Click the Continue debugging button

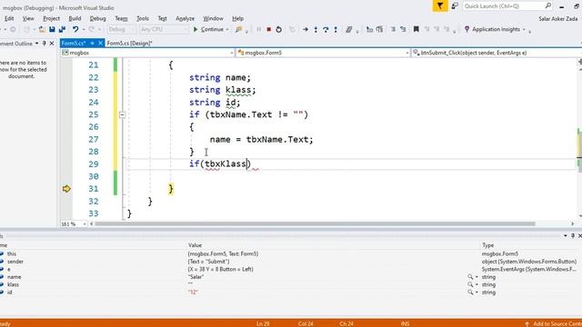[208, 29]
